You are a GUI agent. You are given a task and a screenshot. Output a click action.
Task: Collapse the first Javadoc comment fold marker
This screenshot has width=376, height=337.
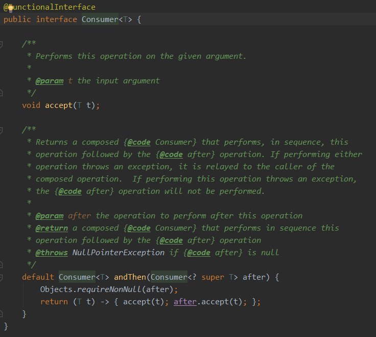click(x=1, y=44)
